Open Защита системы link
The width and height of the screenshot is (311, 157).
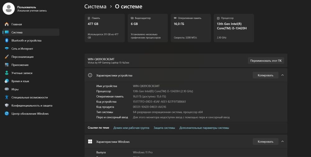coord(164,128)
